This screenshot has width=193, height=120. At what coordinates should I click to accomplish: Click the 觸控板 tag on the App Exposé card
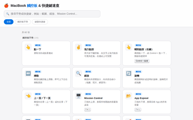point(138,94)
